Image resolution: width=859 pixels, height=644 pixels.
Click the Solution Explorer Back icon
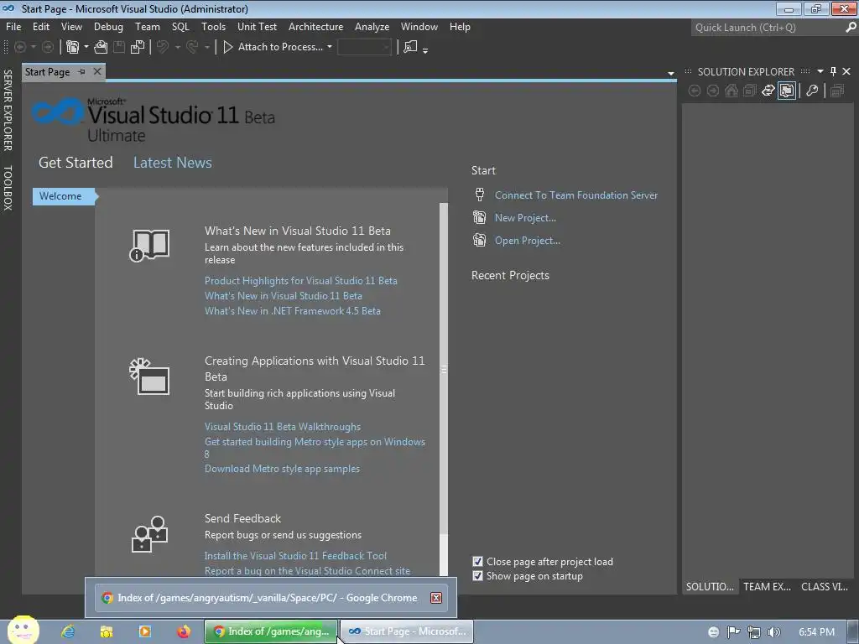(695, 91)
